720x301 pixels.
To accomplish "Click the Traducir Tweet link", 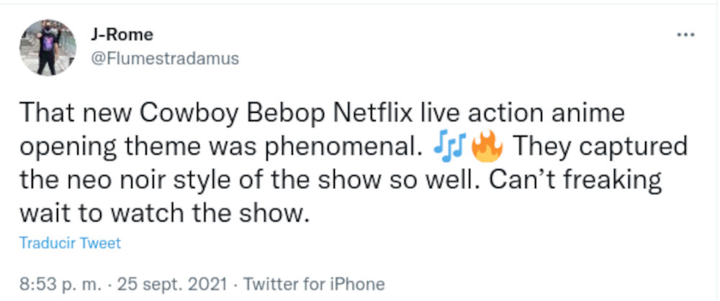I will tap(69, 243).
